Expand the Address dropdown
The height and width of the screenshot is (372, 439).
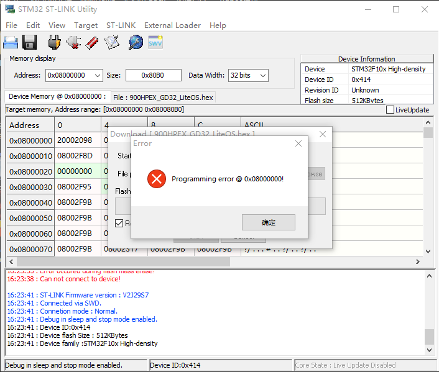(97, 76)
